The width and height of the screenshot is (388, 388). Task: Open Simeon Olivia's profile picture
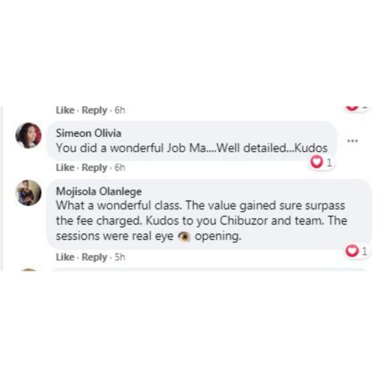click(x=28, y=135)
